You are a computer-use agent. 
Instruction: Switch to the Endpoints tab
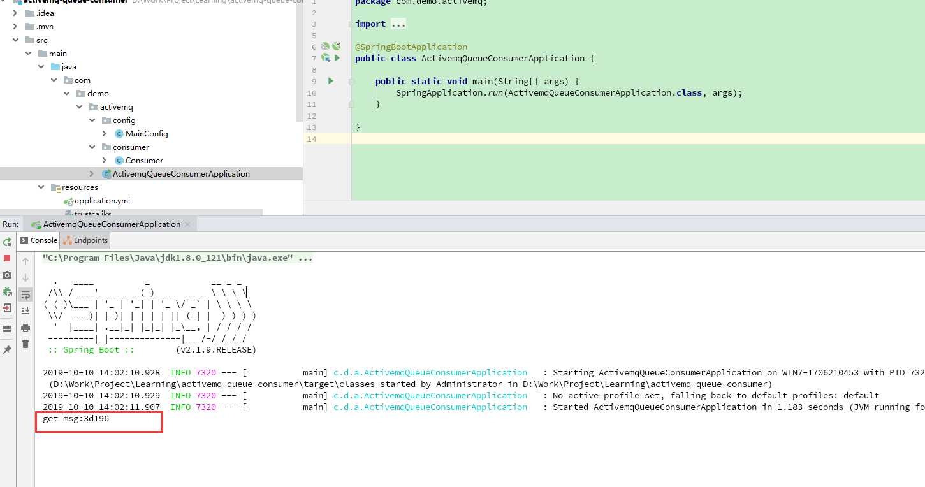point(85,240)
